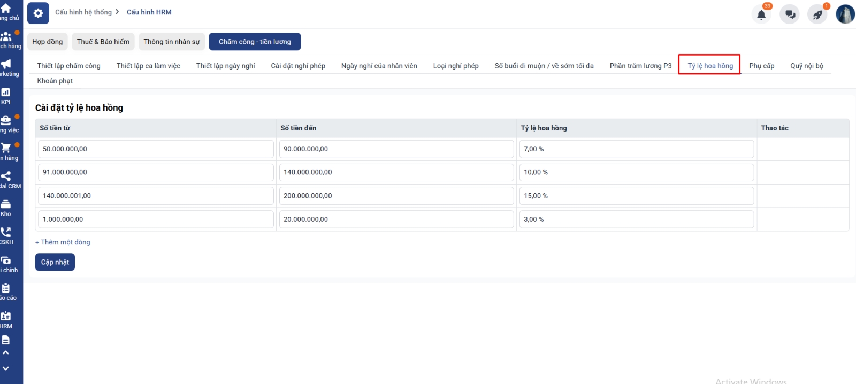Image resolution: width=856 pixels, height=384 pixels.
Task: Open HRM module in sidebar
Action: click(6, 319)
